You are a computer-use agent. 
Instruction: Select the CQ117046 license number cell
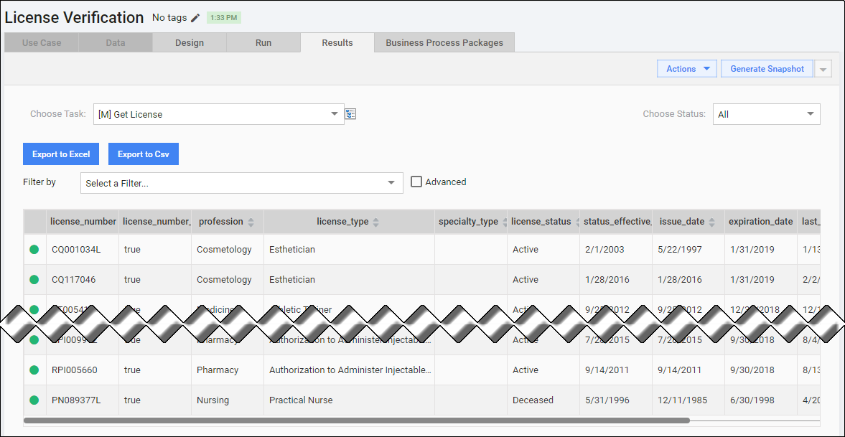click(83, 280)
